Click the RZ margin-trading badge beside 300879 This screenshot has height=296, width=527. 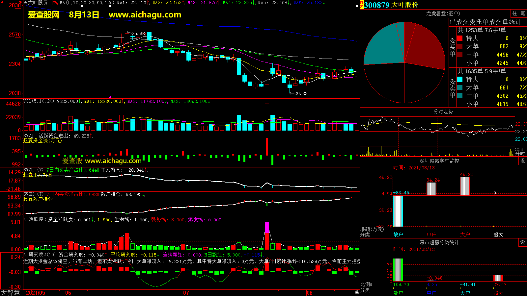[362, 5]
